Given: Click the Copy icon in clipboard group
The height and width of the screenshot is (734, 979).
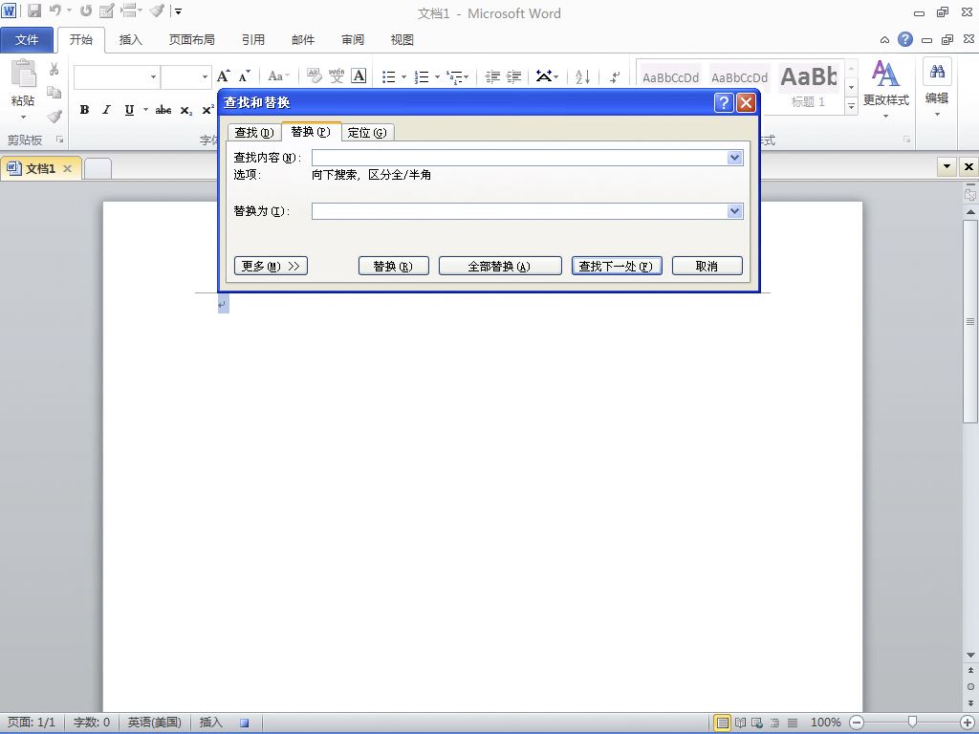Looking at the screenshot, I should 54,93.
